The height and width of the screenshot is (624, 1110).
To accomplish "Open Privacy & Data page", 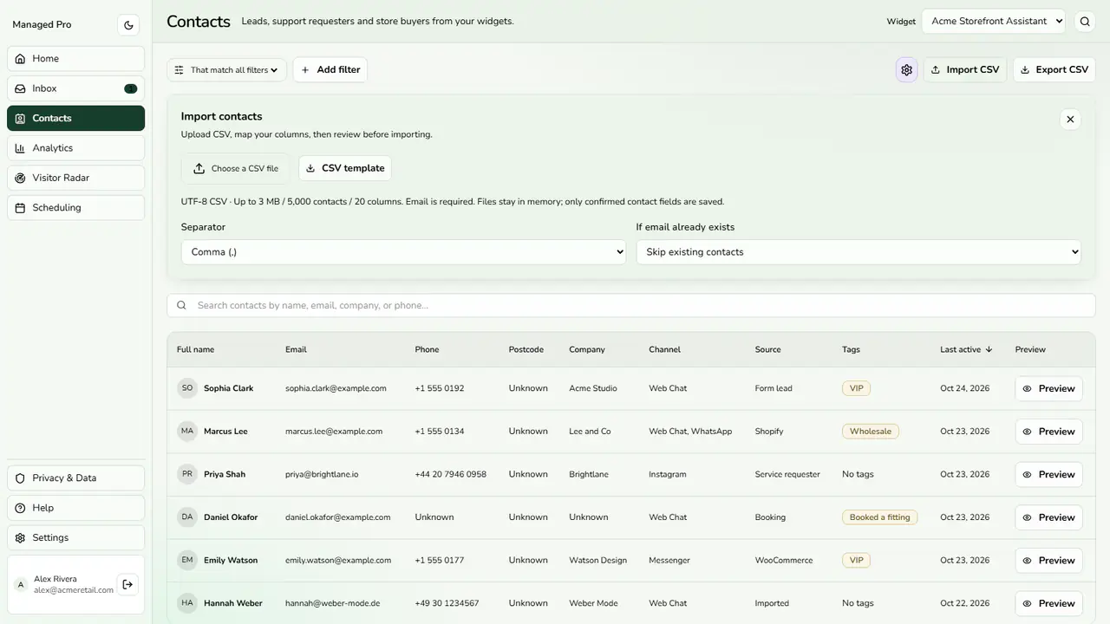I will [75, 478].
